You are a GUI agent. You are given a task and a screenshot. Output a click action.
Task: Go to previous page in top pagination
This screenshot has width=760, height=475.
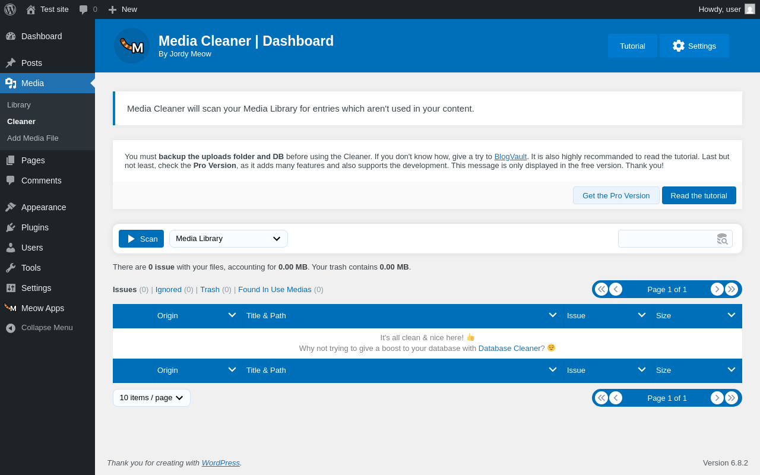pyautogui.click(x=616, y=289)
